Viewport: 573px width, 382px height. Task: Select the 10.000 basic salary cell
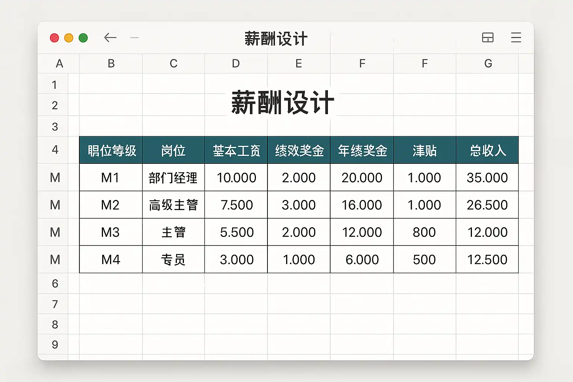tap(236, 177)
